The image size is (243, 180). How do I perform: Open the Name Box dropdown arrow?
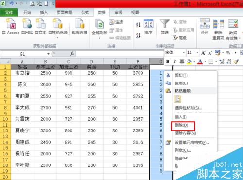[48, 54]
